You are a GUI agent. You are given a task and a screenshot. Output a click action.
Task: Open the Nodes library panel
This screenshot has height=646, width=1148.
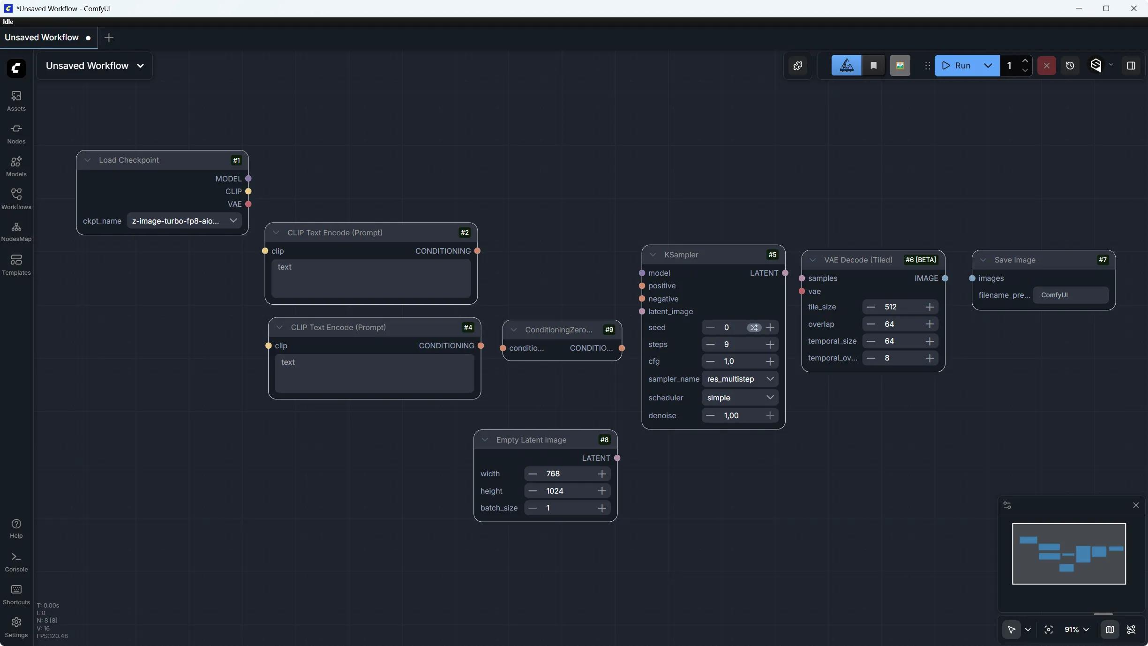pos(16,134)
